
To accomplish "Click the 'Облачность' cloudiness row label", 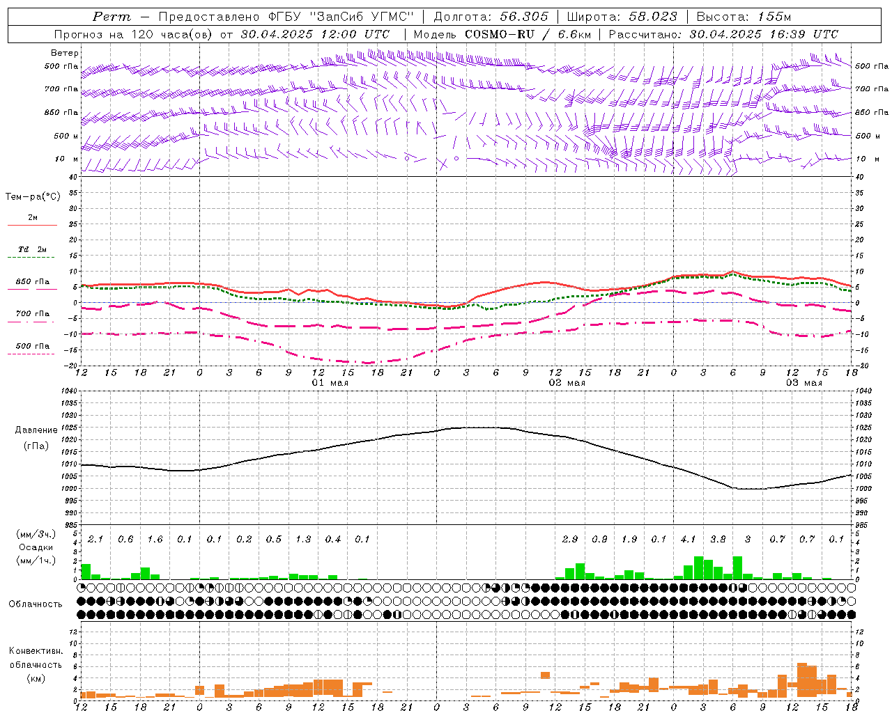I will (x=35, y=604).
